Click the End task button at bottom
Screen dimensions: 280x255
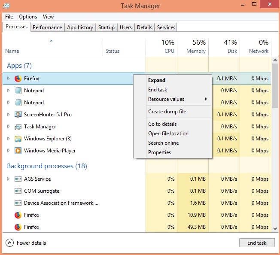257,243
